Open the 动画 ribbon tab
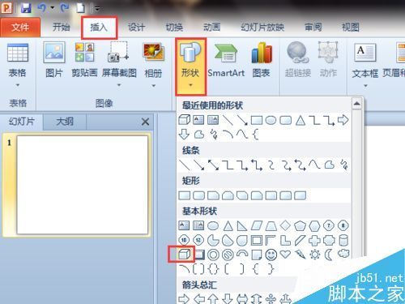 [x=212, y=28]
